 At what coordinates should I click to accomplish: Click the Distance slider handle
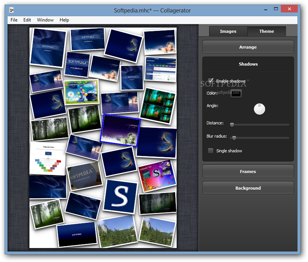232,125
